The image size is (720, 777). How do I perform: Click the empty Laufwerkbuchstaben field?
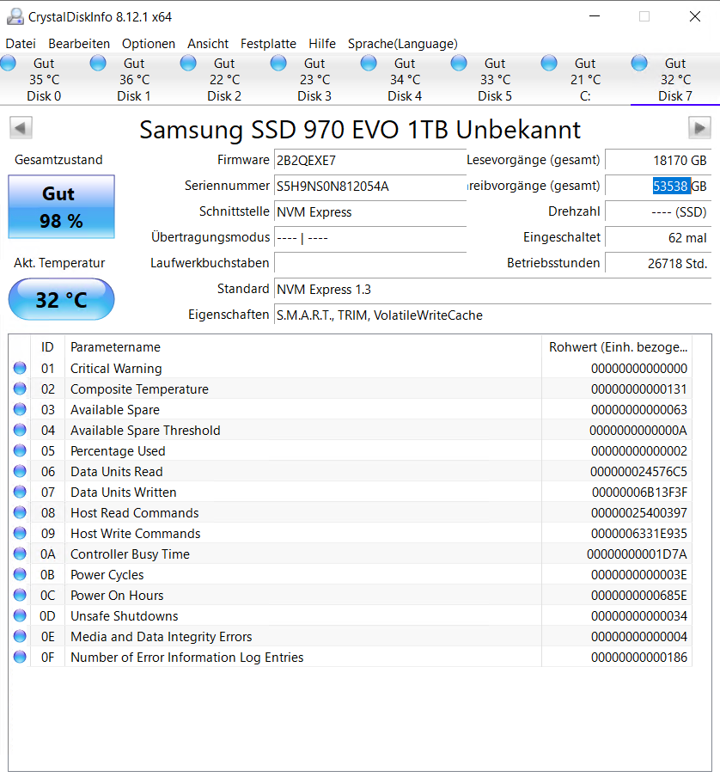pyautogui.click(x=370, y=264)
